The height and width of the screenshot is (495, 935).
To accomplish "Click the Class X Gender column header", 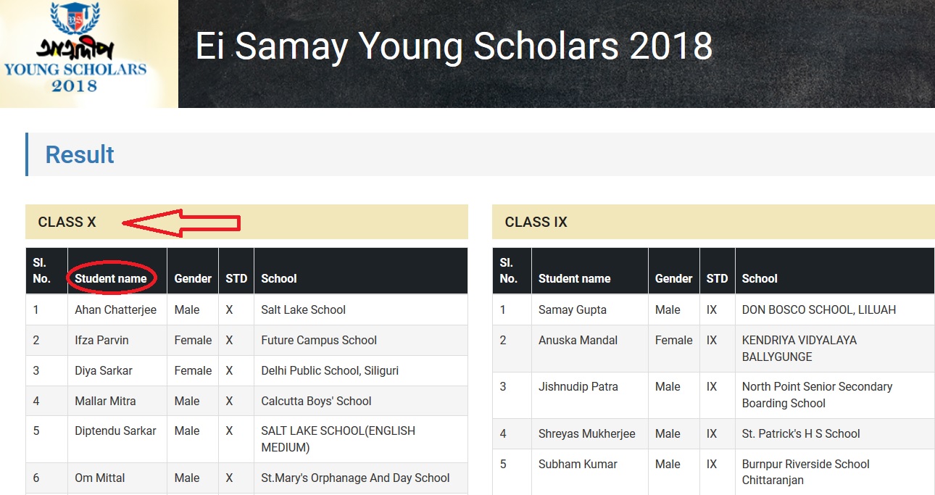I will [193, 278].
